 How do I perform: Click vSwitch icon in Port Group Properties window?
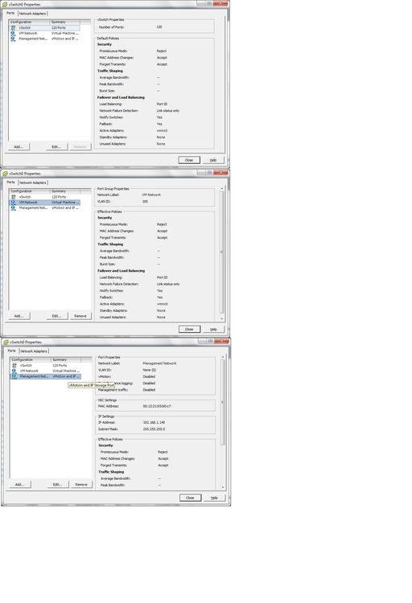[14, 197]
